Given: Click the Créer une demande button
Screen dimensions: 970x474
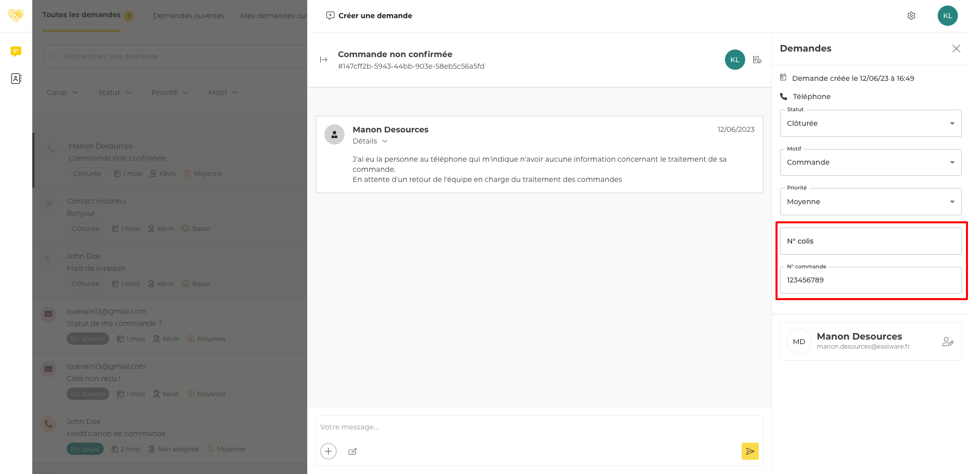Looking at the screenshot, I should [x=369, y=16].
